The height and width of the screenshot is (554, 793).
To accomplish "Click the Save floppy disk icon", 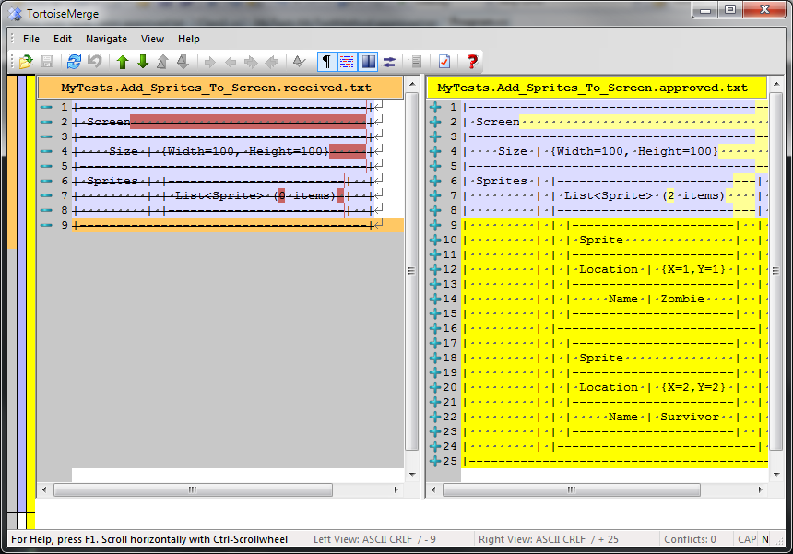I will point(47,62).
